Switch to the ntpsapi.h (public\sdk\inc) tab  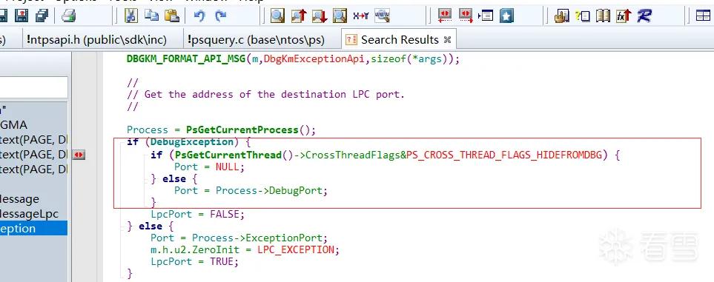[97, 39]
